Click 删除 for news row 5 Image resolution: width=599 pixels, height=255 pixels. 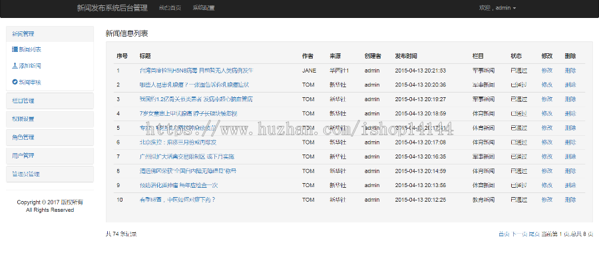(570, 128)
